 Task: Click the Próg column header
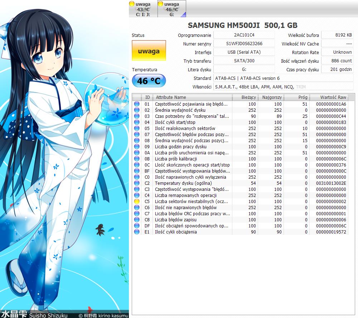(x=297, y=97)
